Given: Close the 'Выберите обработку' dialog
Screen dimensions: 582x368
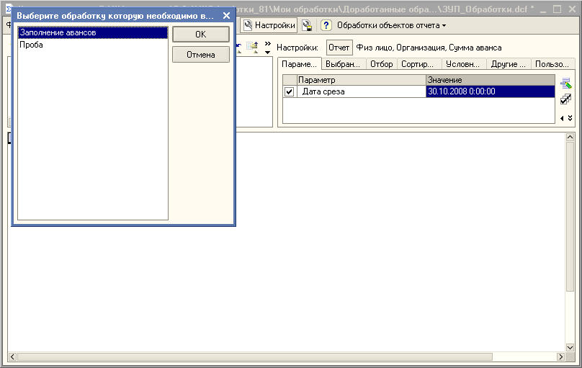Looking at the screenshot, I should pyautogui.click(x=226, y=16).
